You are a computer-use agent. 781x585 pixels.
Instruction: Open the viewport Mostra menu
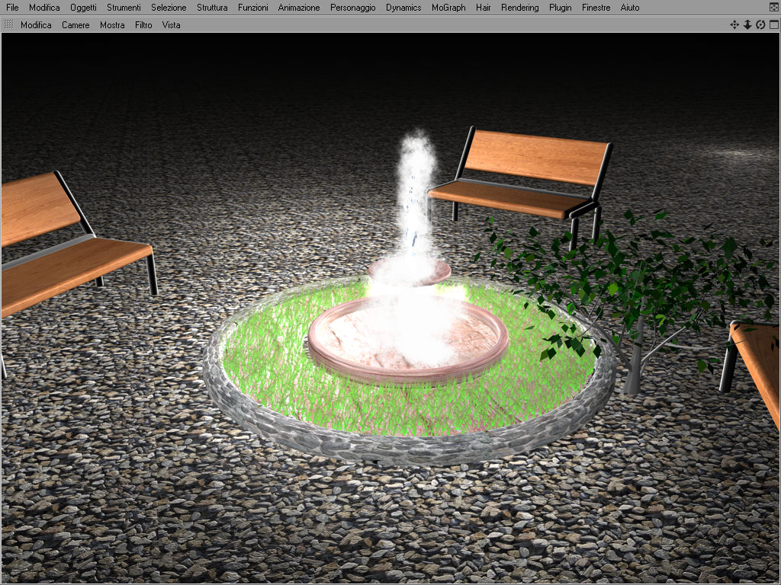pyautogui.click(x=112, y=25)
